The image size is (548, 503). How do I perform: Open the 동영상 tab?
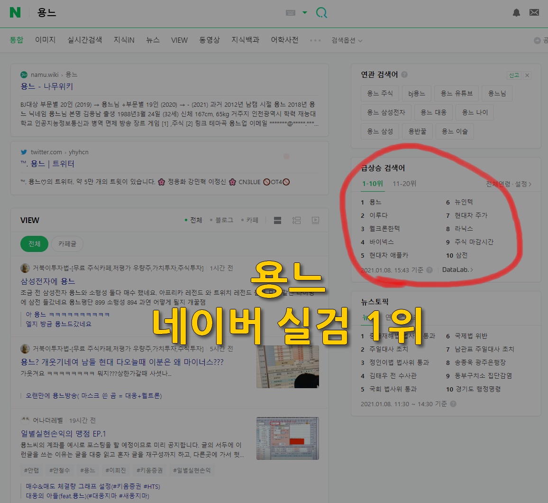point(210,40)
